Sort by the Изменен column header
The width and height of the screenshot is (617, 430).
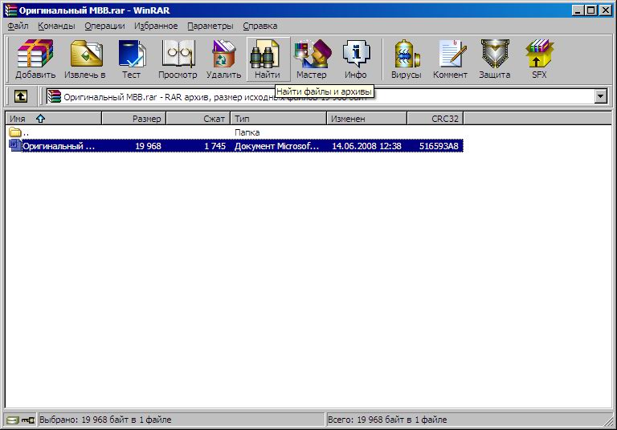pos(367,118)
